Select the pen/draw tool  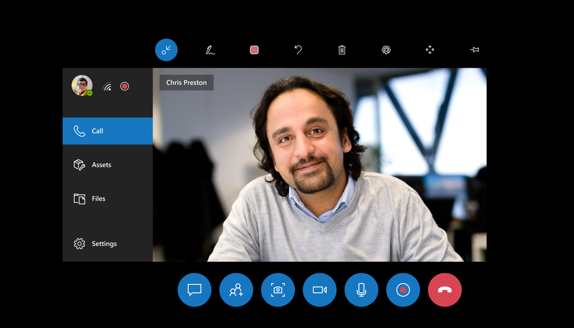(x=209, y=49)
